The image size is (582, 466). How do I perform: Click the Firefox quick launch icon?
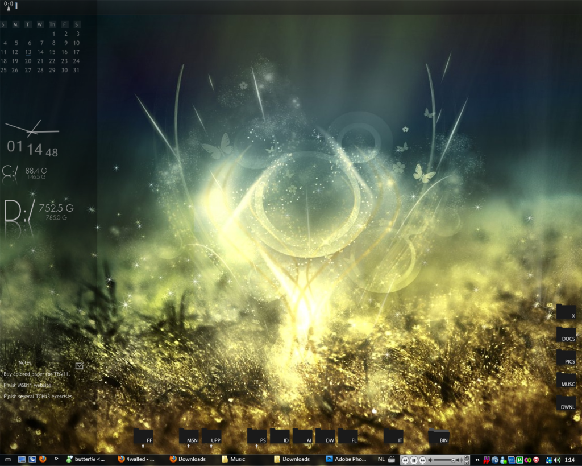pyautogui.click(x=43, y=459)
